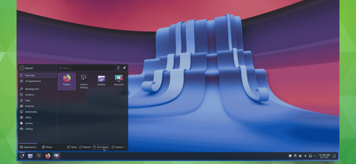Open the Internet category
This screenshot has height=164, width=356.
pos(38,106)
